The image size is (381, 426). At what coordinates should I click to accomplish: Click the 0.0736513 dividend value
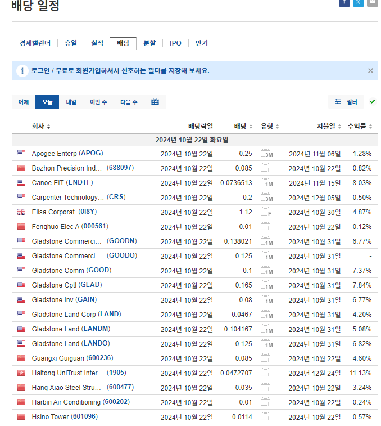tap(236, 183)
